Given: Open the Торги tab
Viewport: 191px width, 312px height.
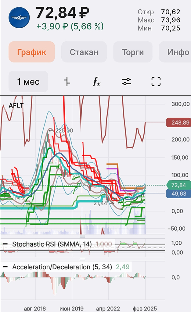Looking at the screenshot, I should [x=133, y=52].
